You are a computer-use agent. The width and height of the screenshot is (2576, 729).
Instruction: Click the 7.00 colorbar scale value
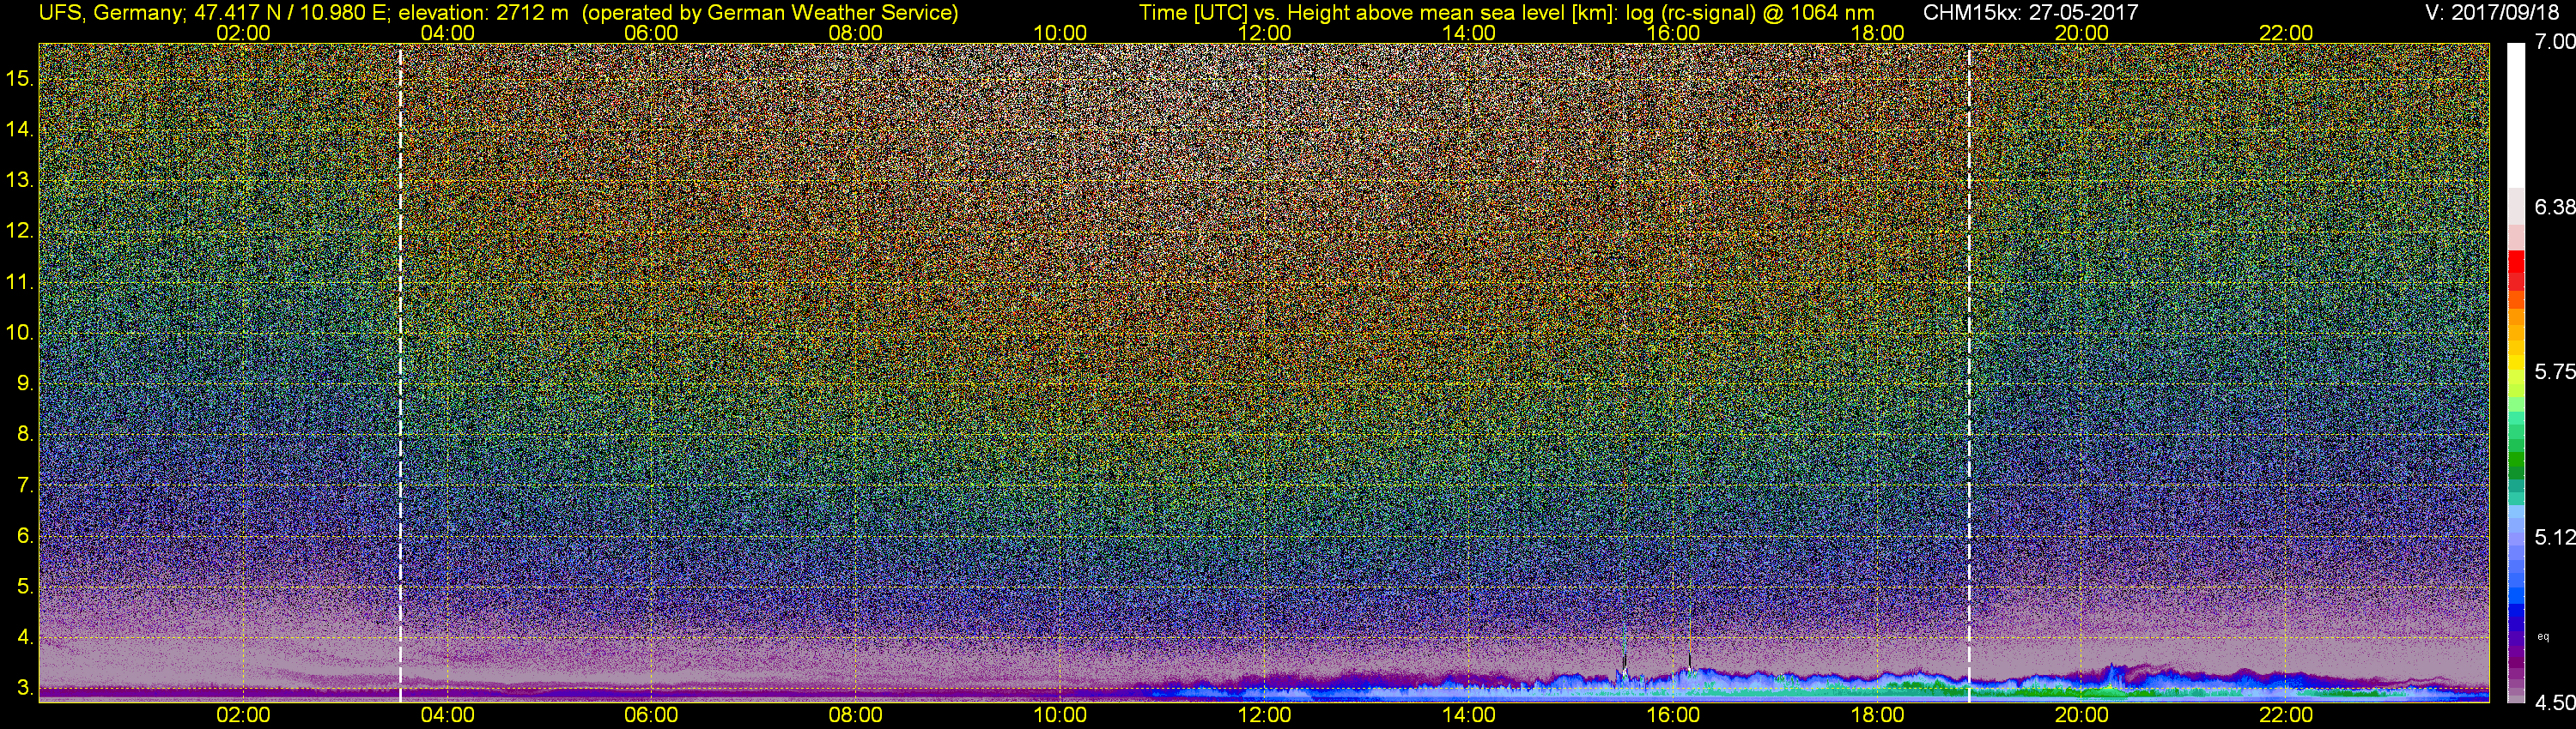point(2555,42)
